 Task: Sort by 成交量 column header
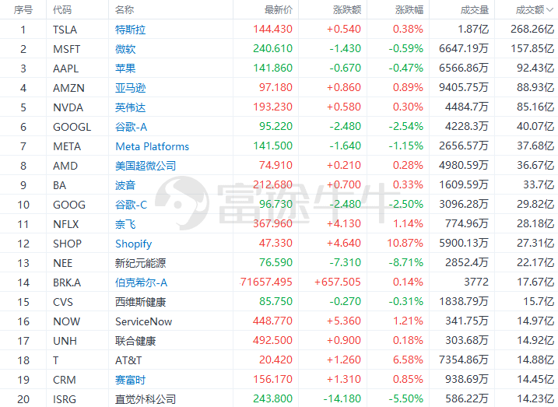(474, 10)
